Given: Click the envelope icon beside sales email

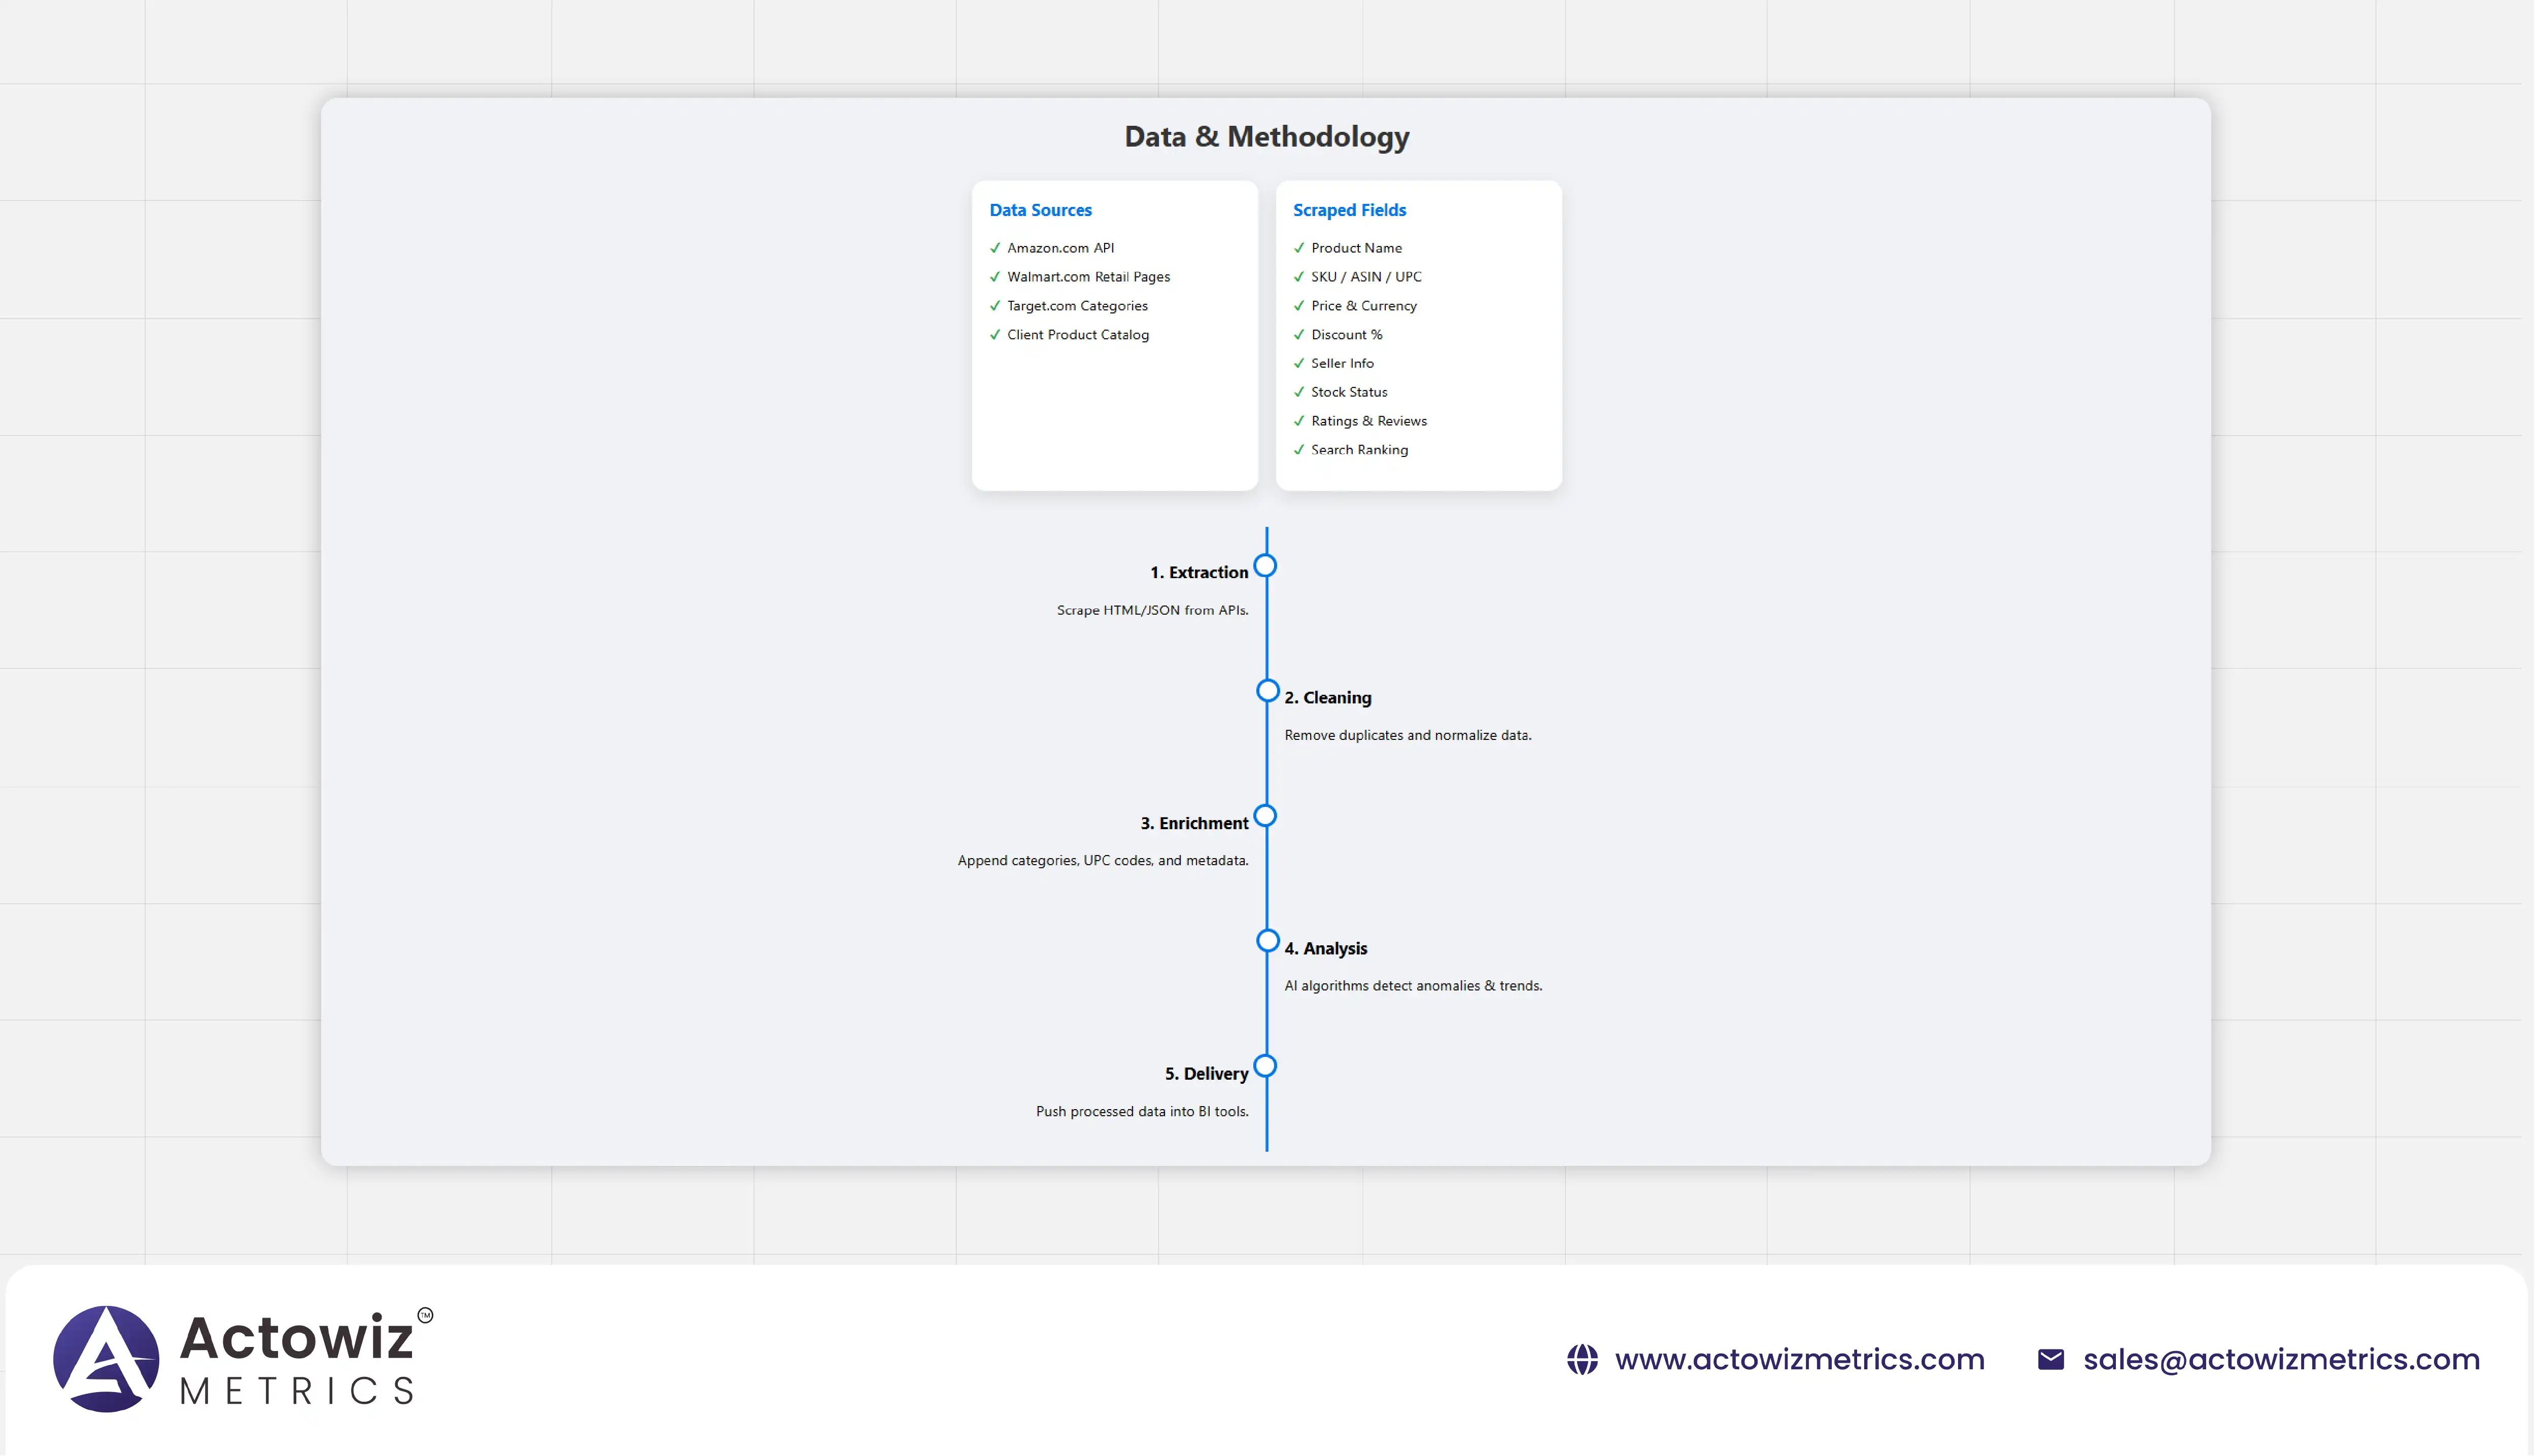Looking at the screenshot, I should pyautogui.click(x=2050, y=1359).
